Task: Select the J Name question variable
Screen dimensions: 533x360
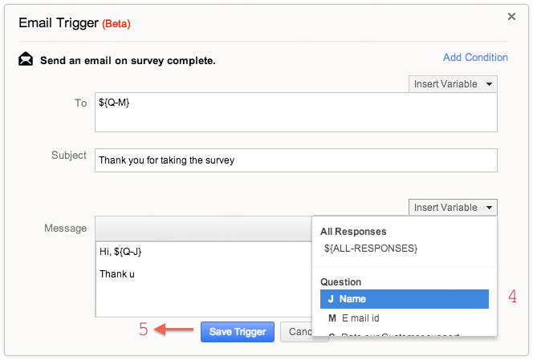Action: pos(404,299)
